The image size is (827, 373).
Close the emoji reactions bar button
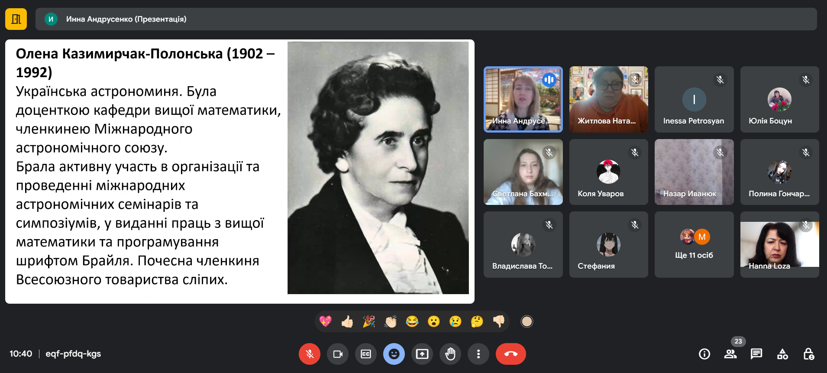[394, 354]
